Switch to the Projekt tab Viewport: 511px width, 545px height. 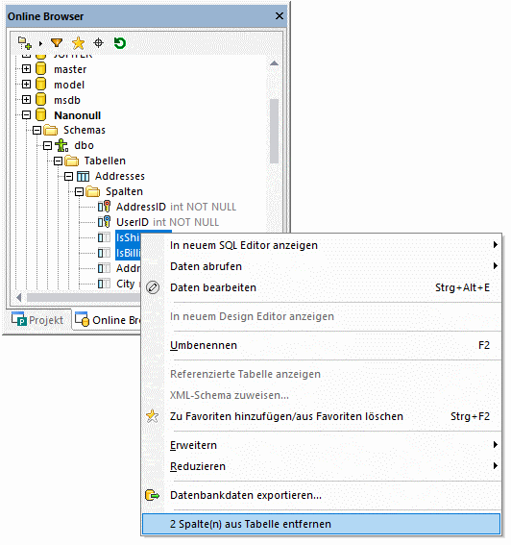tap(37, 320)
